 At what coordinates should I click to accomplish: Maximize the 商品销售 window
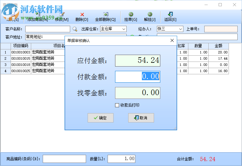pos(220,5)
